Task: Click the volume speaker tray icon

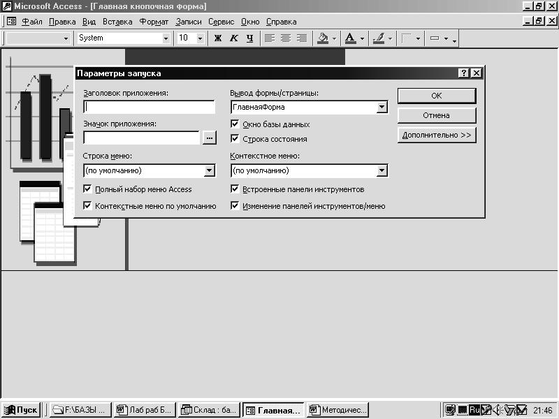Action: tap(497, 410)
